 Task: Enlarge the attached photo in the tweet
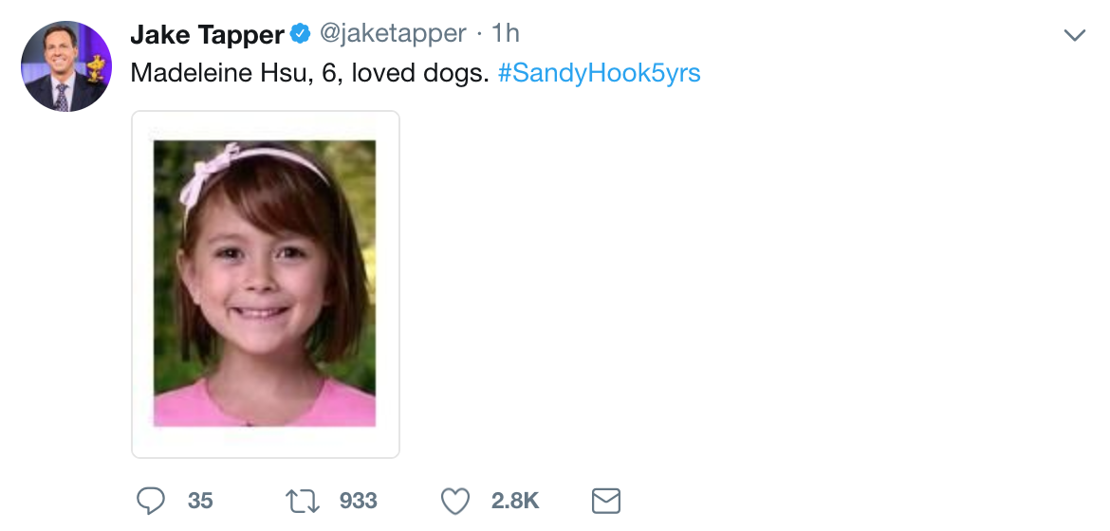click(265, 284)
